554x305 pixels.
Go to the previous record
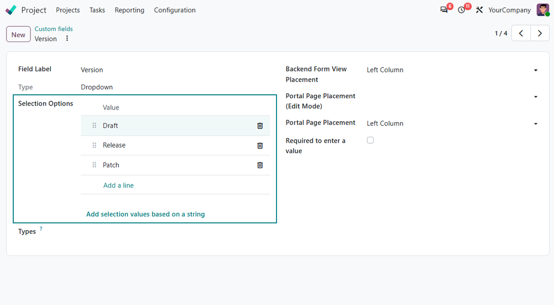[521, 33]
